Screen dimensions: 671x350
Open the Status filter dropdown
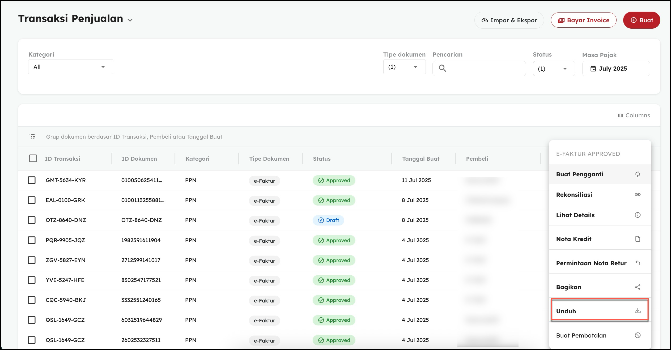(554, 69)
